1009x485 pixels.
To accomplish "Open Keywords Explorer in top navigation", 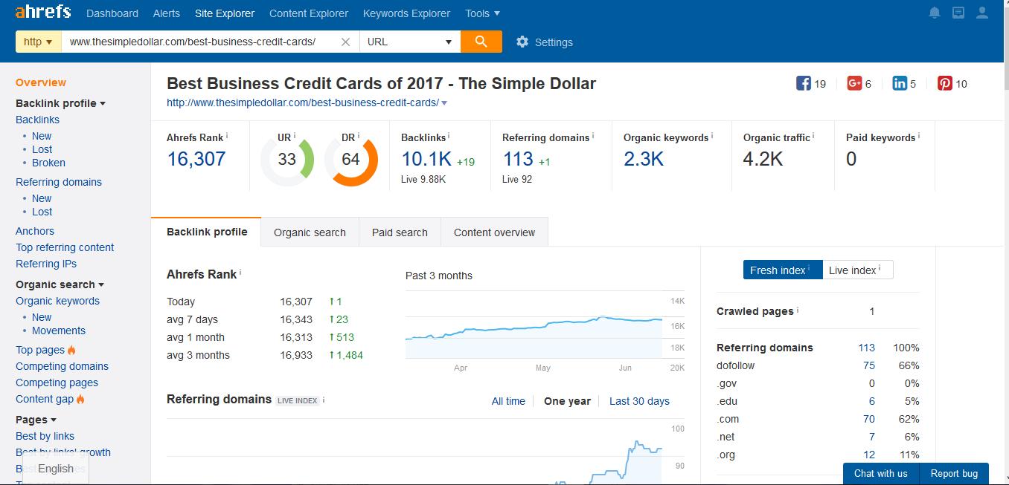I will (406, 13).
